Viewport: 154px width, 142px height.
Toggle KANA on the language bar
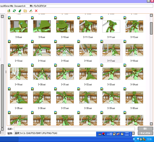pos(127,135)
